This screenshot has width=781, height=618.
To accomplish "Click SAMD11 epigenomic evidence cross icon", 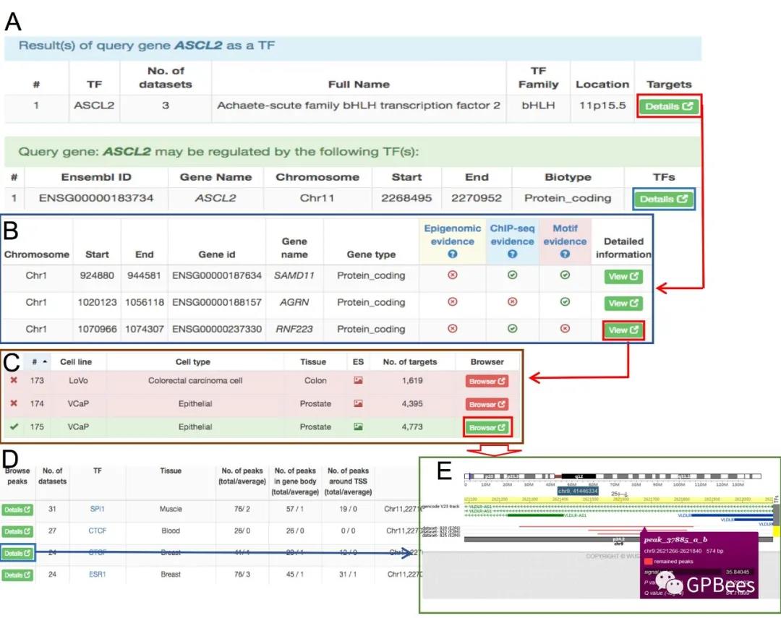I will point(452,275).
